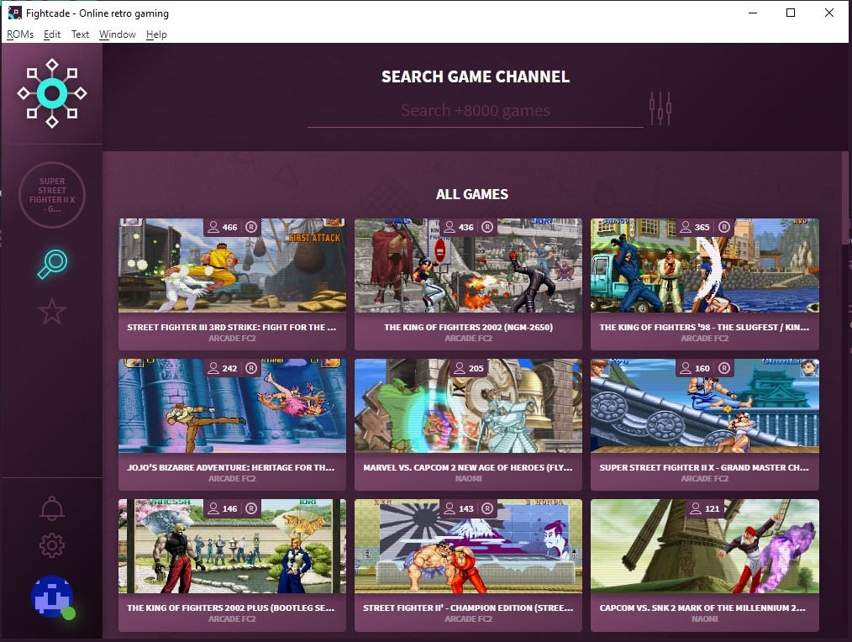Select the Street Fighter III 3rd Strike title text
Viewport: 852px width, 642px height.
coord(232,327)
